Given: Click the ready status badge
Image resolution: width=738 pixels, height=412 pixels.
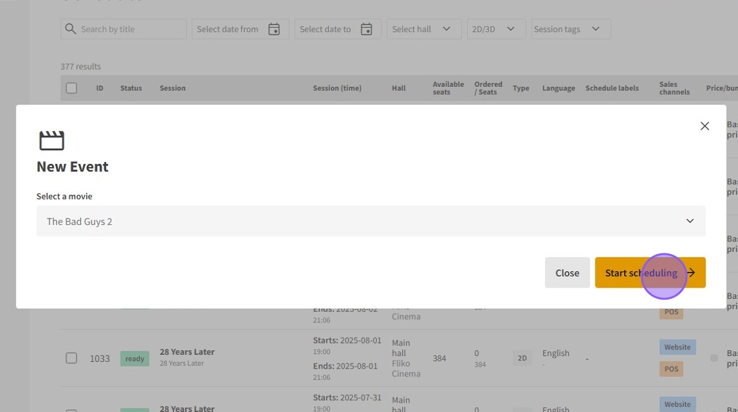Looking at the screenshot, I should pos(134,359).
